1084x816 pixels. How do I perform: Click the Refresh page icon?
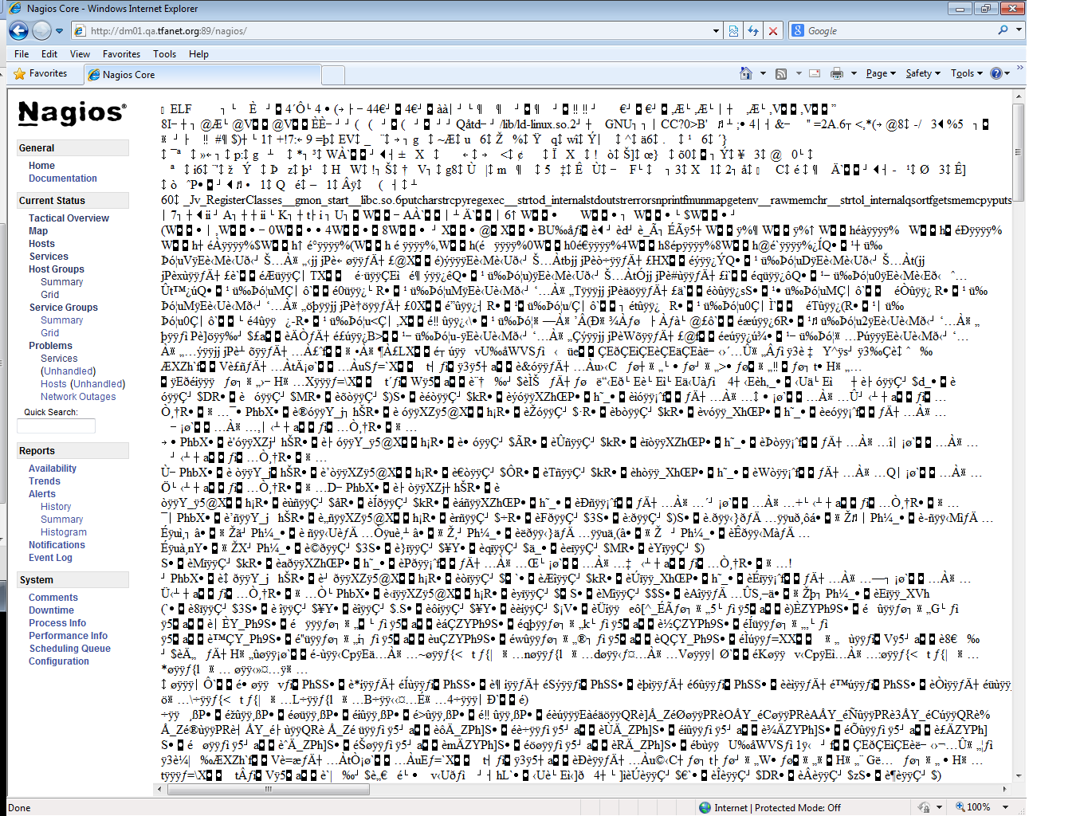point(752,31)
